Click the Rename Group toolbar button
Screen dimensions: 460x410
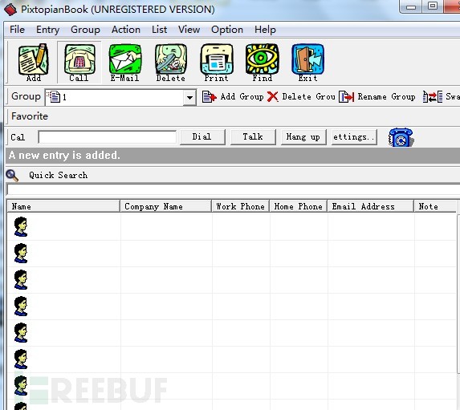click(377, 97)
